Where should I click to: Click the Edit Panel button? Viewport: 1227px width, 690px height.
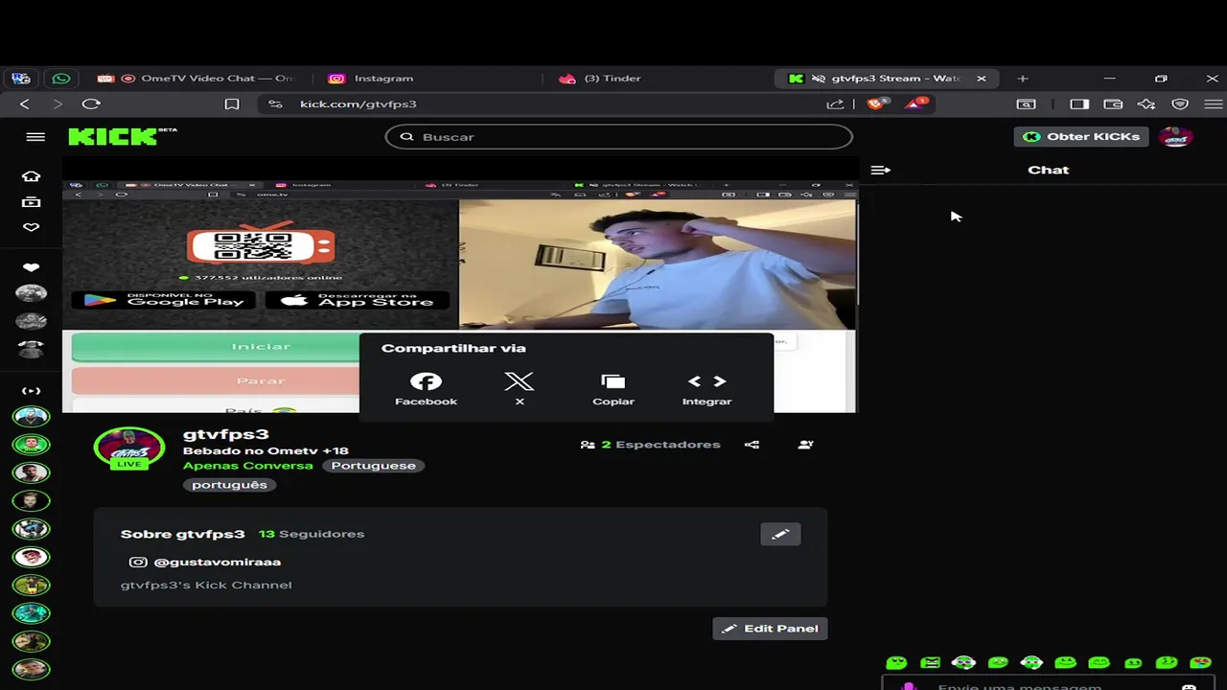point(770,629)
